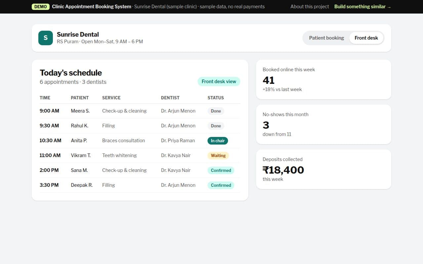The image size is (423, 264).
Task: Click Dr. Kavya Nair in Sana M. row
Action: click(176, 170)
